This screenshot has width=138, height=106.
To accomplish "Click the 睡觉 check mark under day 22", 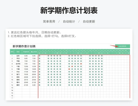I will (x=102, y=85).
